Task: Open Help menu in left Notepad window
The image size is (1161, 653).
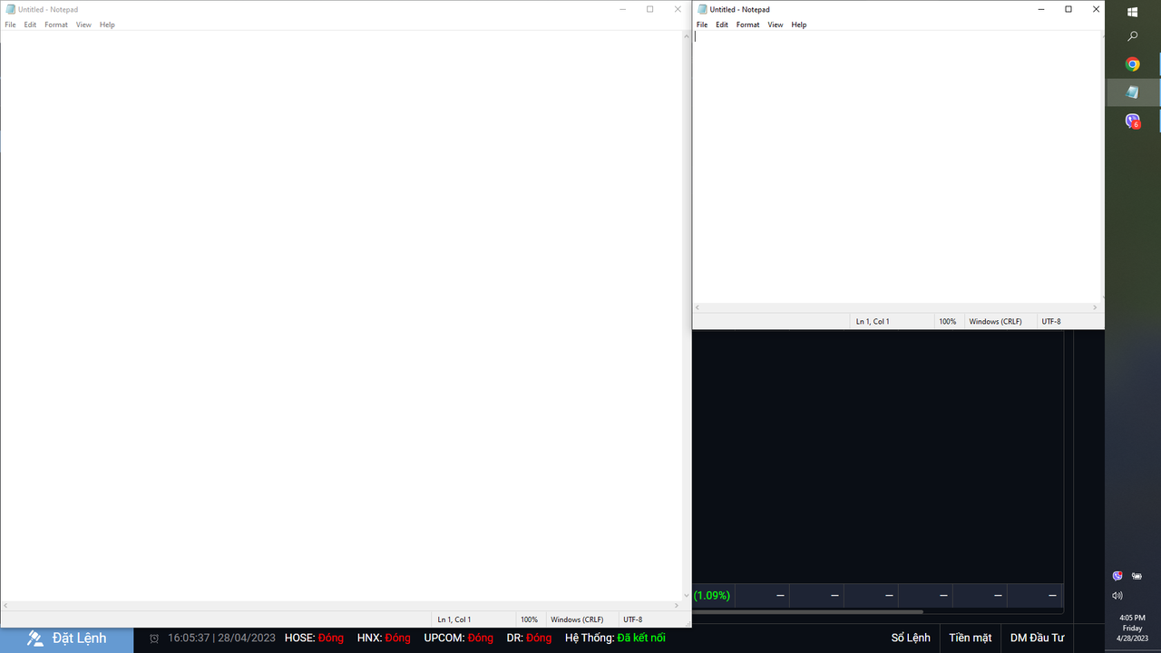Action: point(107,24)
